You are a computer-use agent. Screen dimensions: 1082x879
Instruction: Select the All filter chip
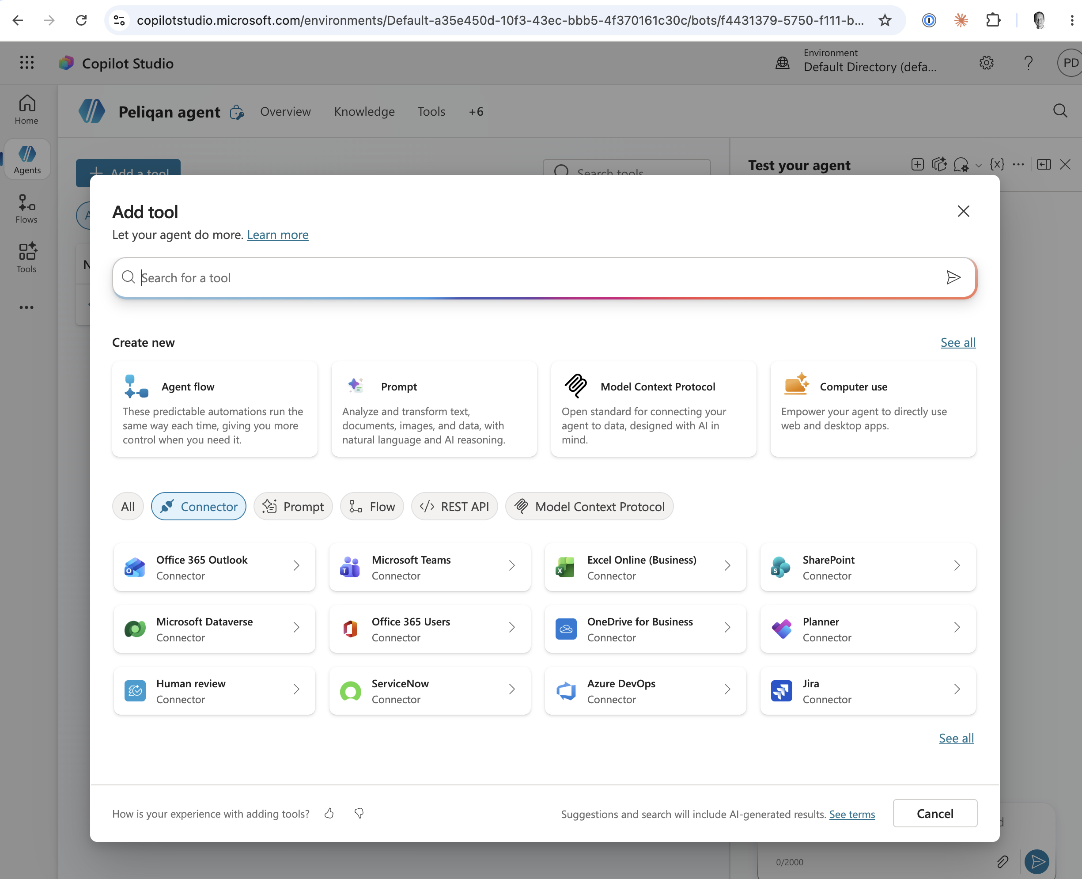128,506
